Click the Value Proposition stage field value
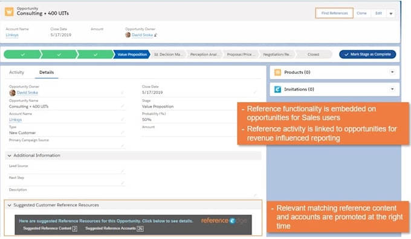 (x=158, y=106)
